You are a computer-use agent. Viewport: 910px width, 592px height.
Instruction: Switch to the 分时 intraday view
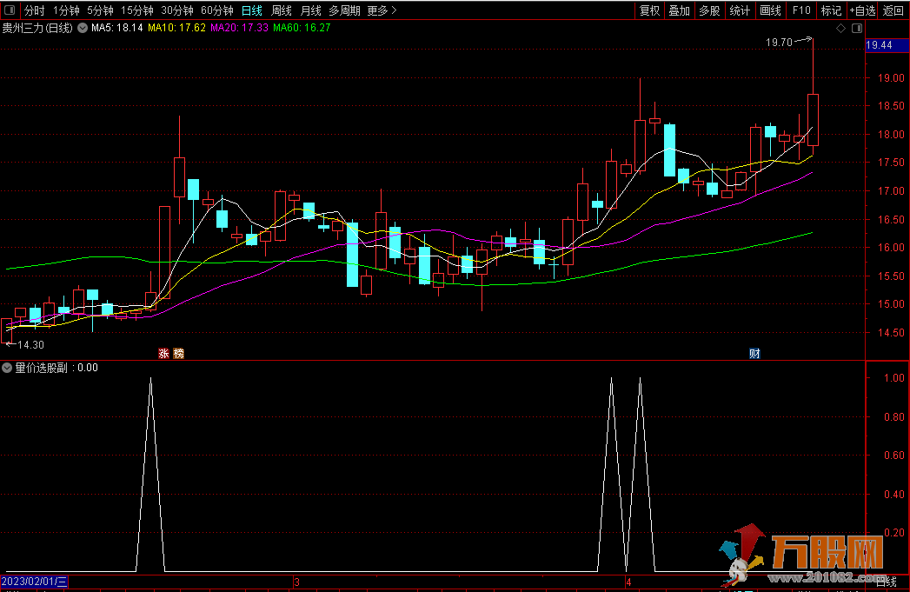(x=34, y=10)
